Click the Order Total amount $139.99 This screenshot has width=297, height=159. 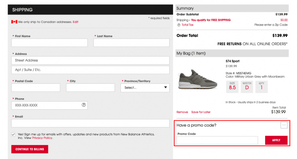coord(280,35)
